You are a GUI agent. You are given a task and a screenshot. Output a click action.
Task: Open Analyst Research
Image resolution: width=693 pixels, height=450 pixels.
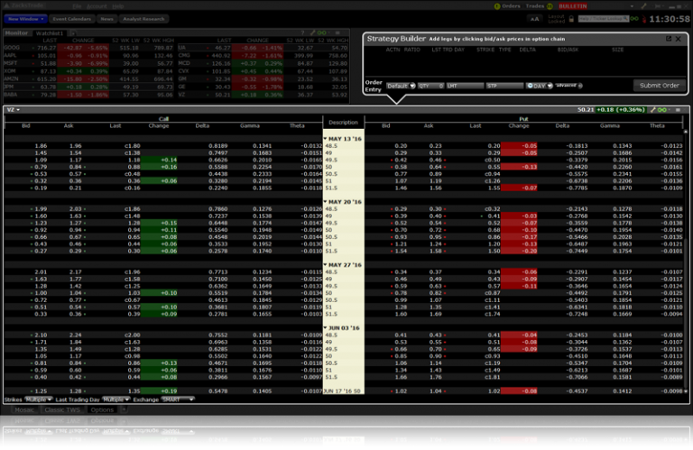click(x=143, y=19)
